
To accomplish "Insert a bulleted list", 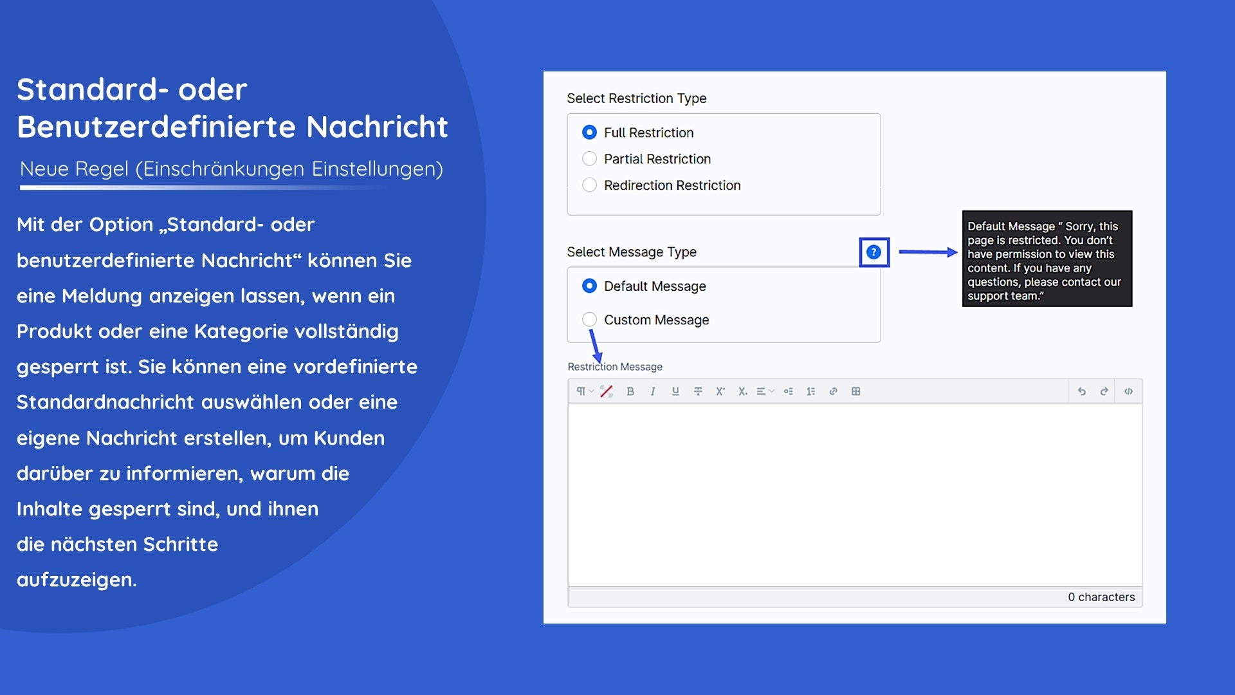I will coord(788,391).
